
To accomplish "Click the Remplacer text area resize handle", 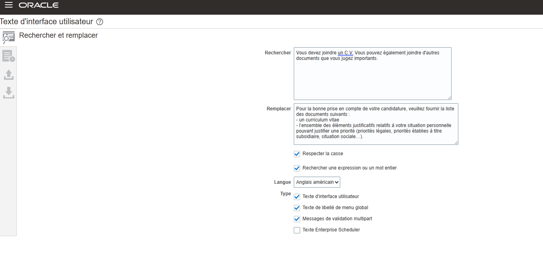I will coord(456,142).
